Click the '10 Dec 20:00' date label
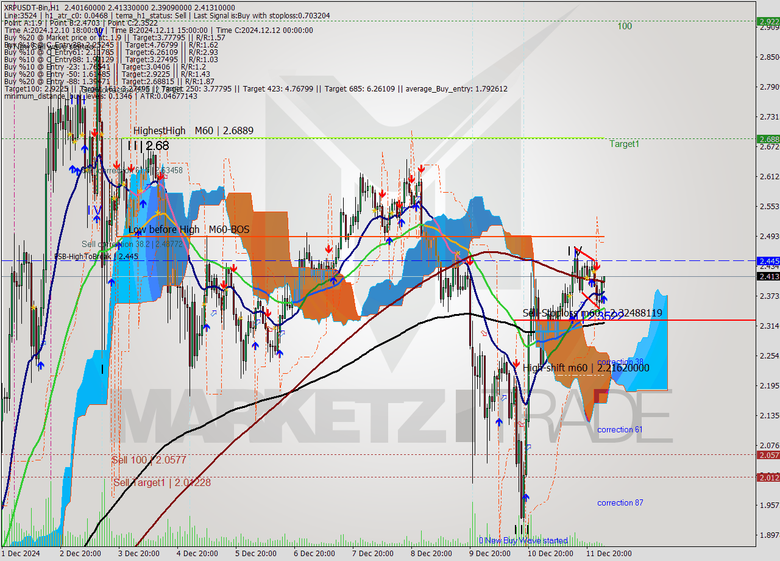This screenshot has width=780, height=561. (x=550, y=554)
